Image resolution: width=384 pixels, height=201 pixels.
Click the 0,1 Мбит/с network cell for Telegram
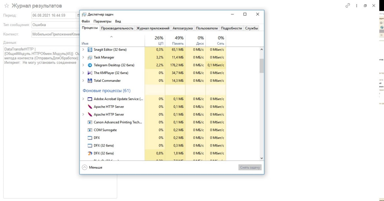pos(216,65)
